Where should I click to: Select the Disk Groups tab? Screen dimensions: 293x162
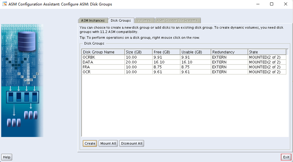pos(121,21)
